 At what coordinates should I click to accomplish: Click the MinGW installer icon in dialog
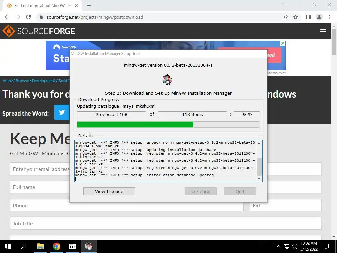pos(168,79)
